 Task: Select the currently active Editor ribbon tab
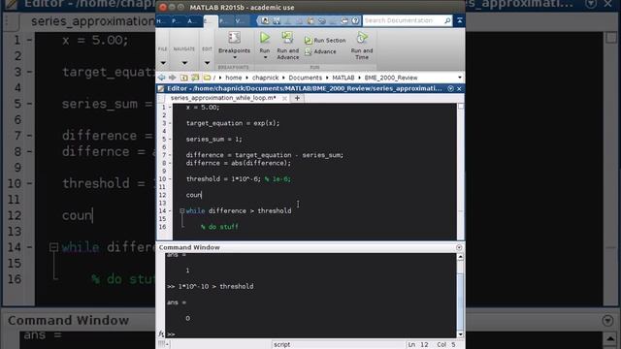[x=211, y=21]
